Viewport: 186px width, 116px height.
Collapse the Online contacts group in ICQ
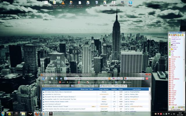[x=175, y=37]
